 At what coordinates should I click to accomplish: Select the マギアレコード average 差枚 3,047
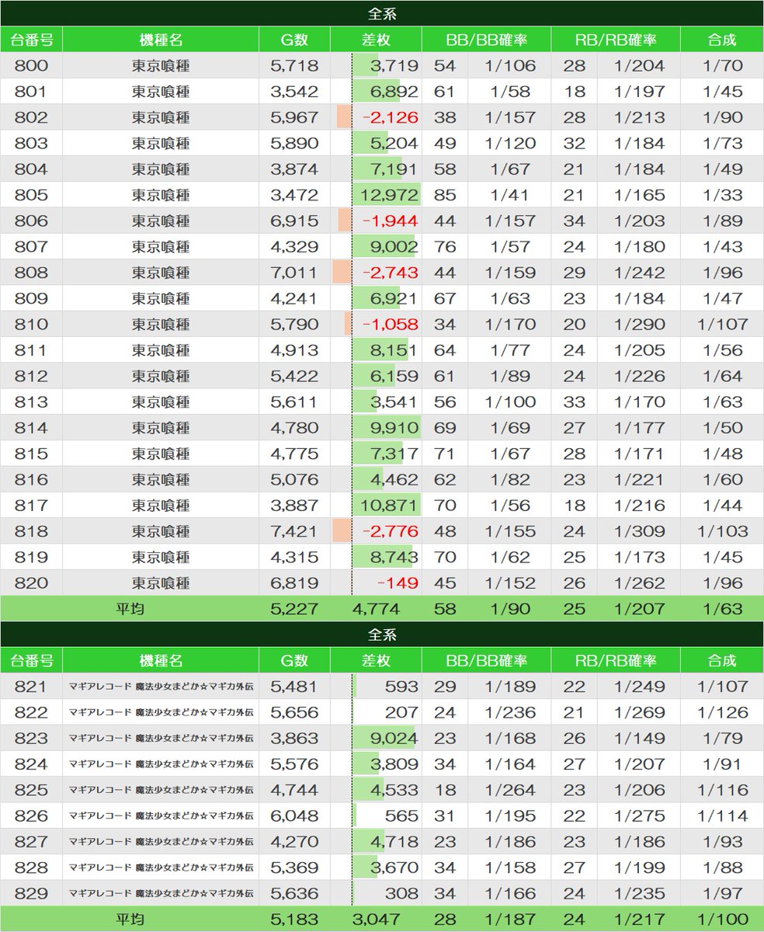(x=376, y=920)
